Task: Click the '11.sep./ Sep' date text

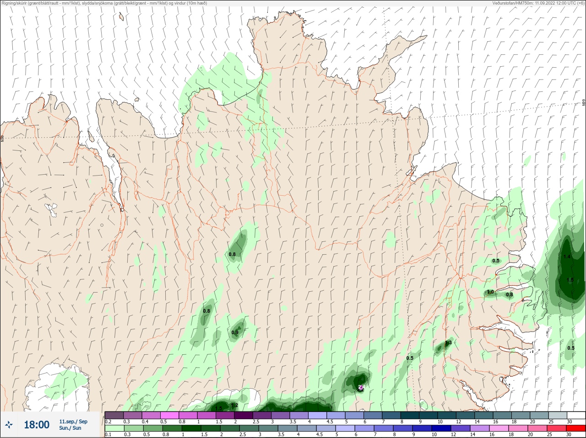Action: [73, 422]
